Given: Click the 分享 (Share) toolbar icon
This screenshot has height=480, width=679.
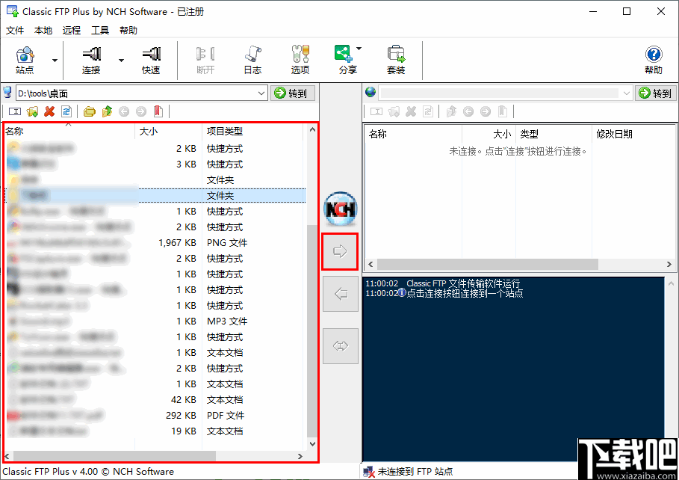Looking at the screenshot, I should click(344, 60).
